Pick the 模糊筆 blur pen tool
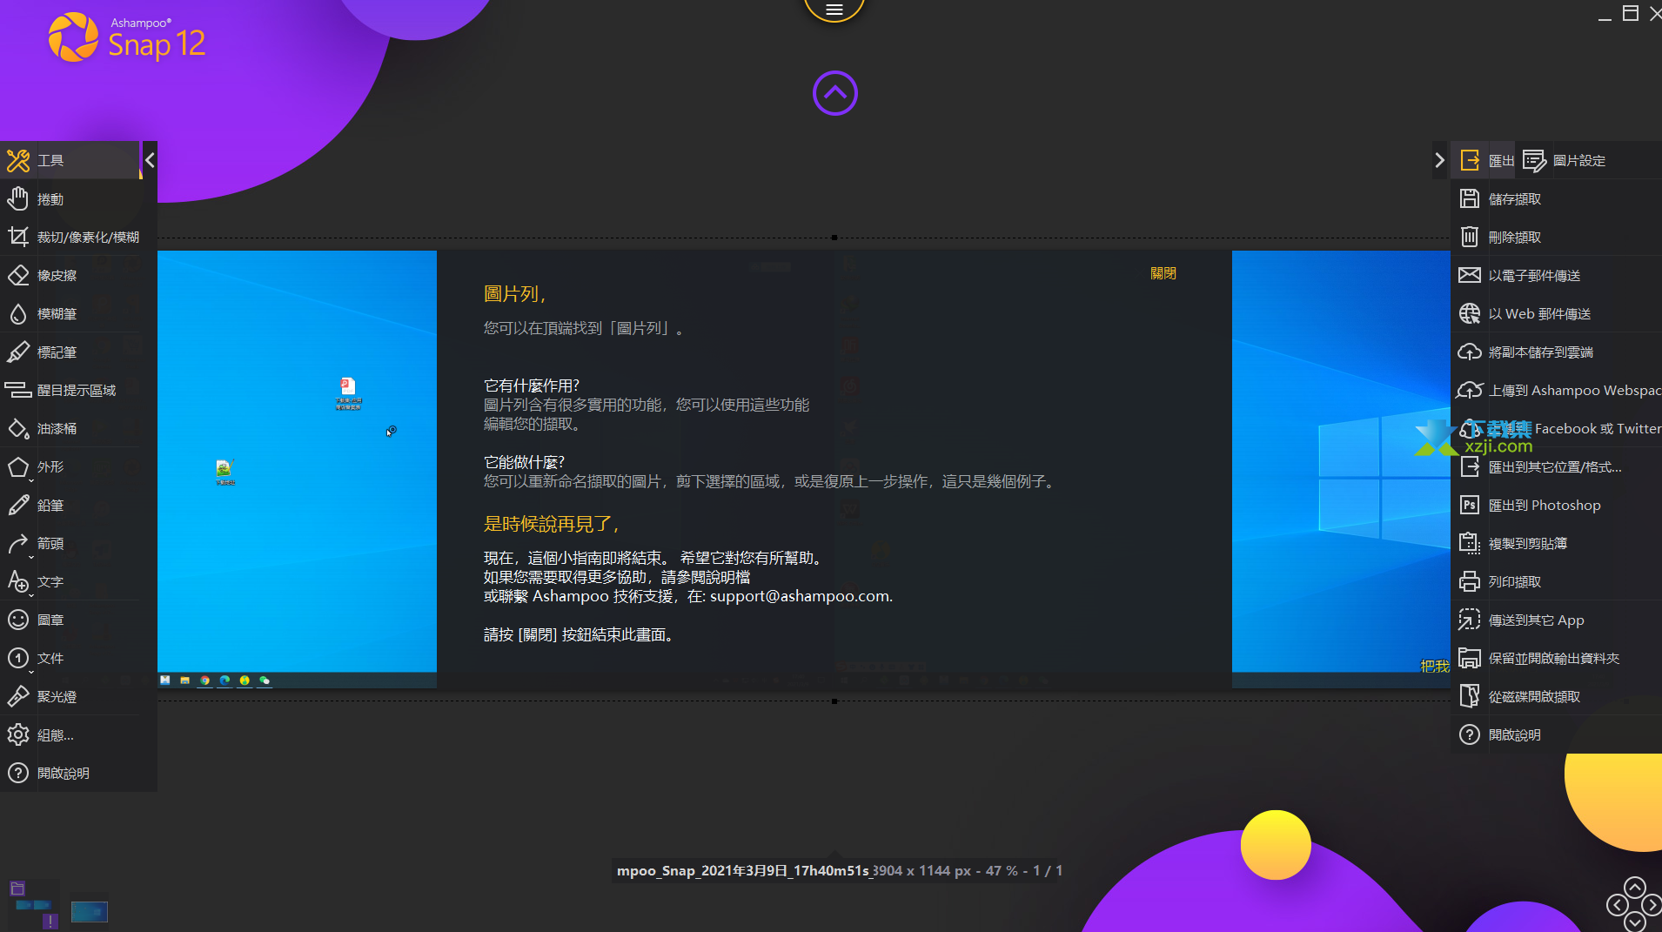Screen dimensions: 1662x932 click(70, 313)
